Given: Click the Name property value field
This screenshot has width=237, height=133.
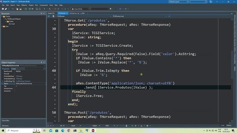Looking at the screenshot, I should coord(30,83).
